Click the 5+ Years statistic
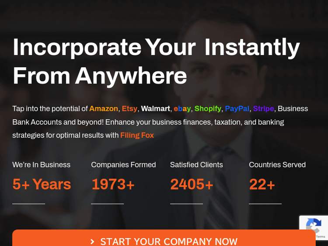Viewport: 328px width, 246px height. (42, 184)
